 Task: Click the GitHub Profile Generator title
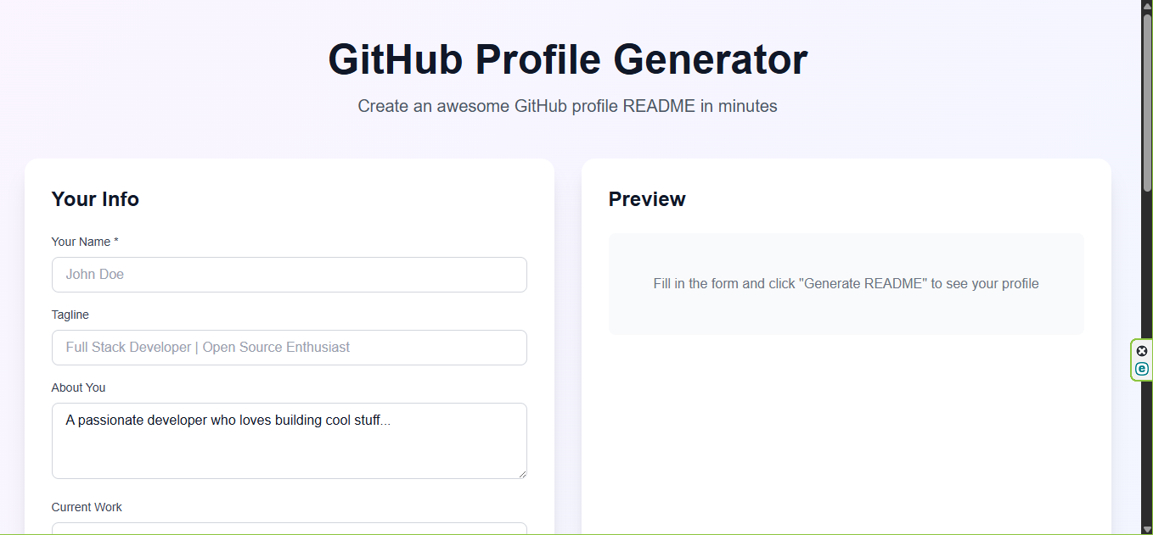click(566, 59)
